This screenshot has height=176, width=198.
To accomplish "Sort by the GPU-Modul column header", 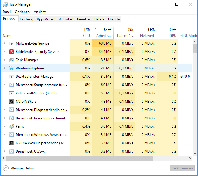I will pos(188,33).
